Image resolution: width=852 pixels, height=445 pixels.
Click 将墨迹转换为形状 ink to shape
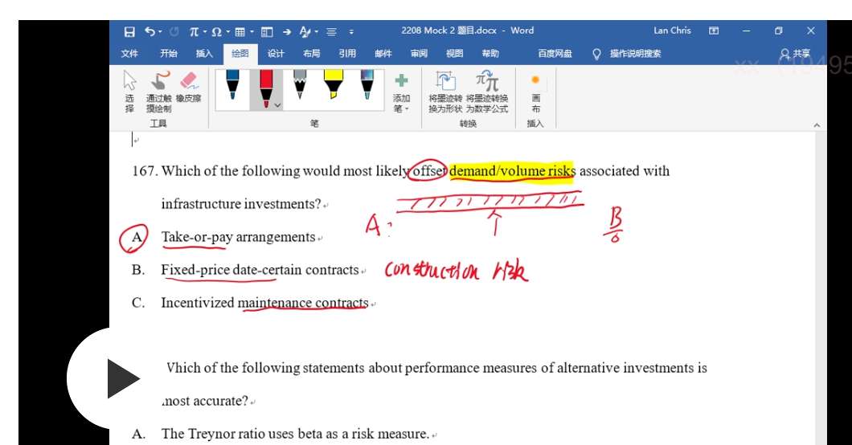point(445,92)
